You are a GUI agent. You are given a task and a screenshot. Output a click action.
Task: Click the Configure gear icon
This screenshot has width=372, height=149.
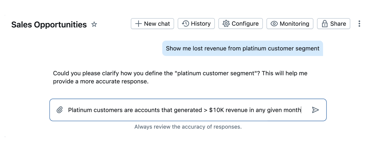(226, 24)
